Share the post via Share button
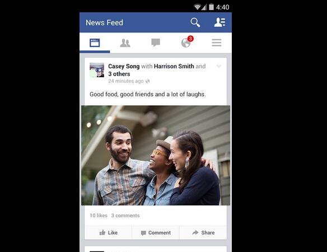 pos(203,232)
